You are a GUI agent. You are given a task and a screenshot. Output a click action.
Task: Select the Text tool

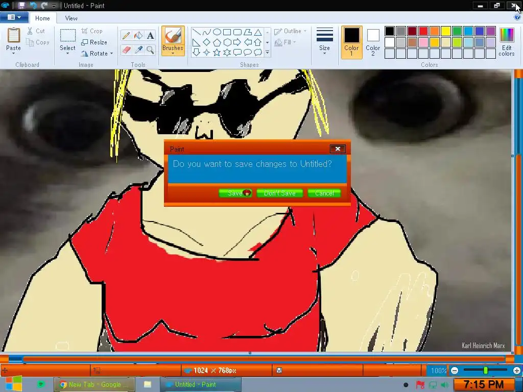pos(151,35)
